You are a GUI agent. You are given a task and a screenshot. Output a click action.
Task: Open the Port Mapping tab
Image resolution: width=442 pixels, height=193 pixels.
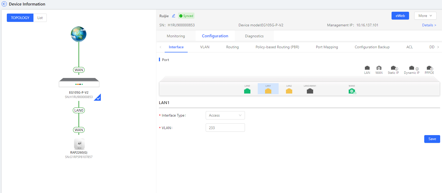point(327,47)
